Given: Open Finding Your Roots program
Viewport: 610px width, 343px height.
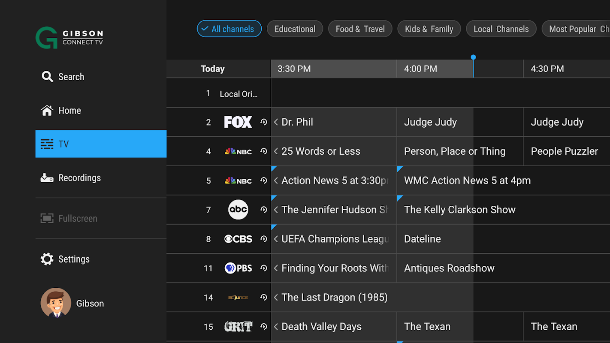Looking at the screenshot, I should (x=334, y=268).
